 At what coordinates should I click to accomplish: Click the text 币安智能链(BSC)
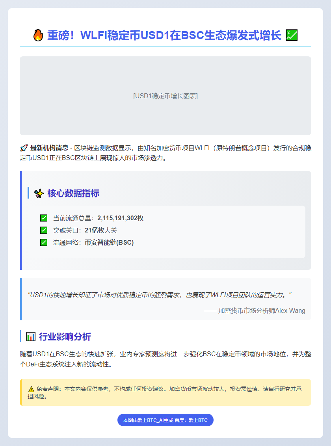point(109,243)
